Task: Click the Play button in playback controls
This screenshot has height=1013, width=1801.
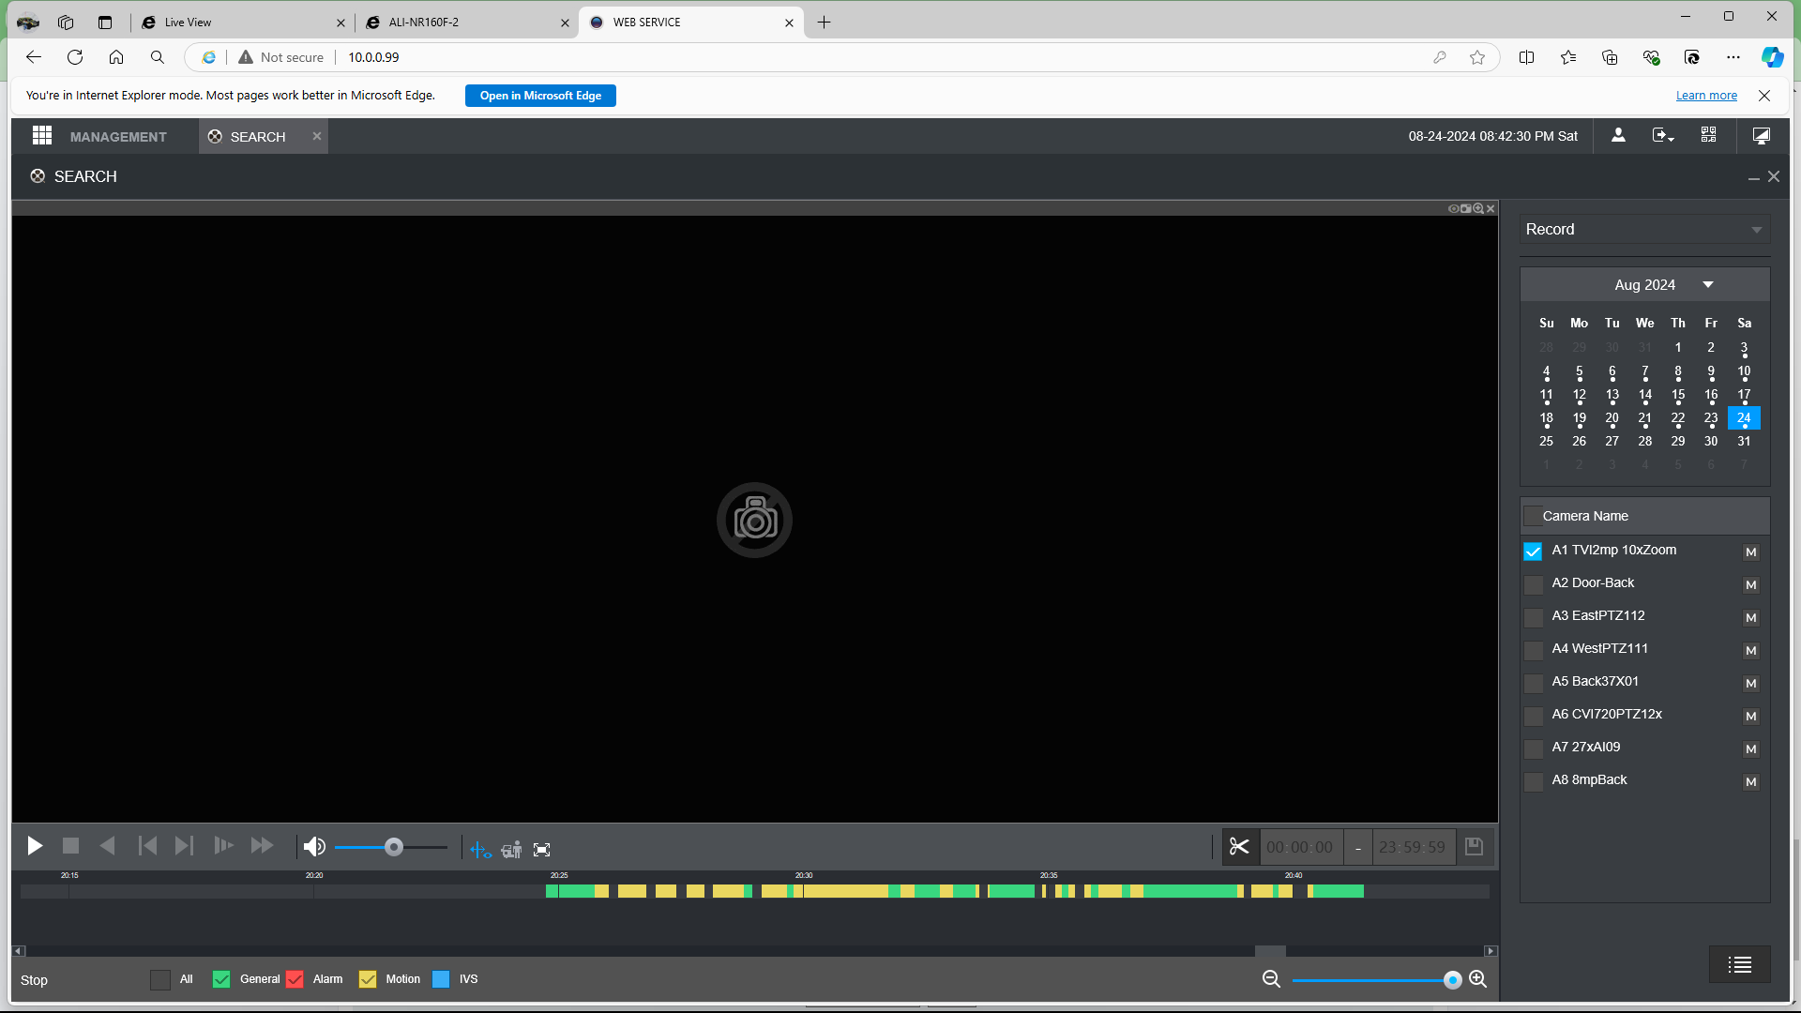Action: [x=35, y=847]
